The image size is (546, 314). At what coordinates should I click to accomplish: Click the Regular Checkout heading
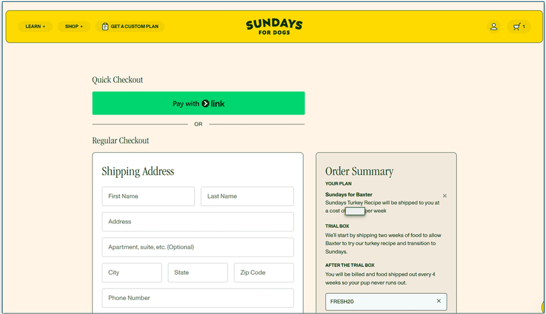coord(121,141)
